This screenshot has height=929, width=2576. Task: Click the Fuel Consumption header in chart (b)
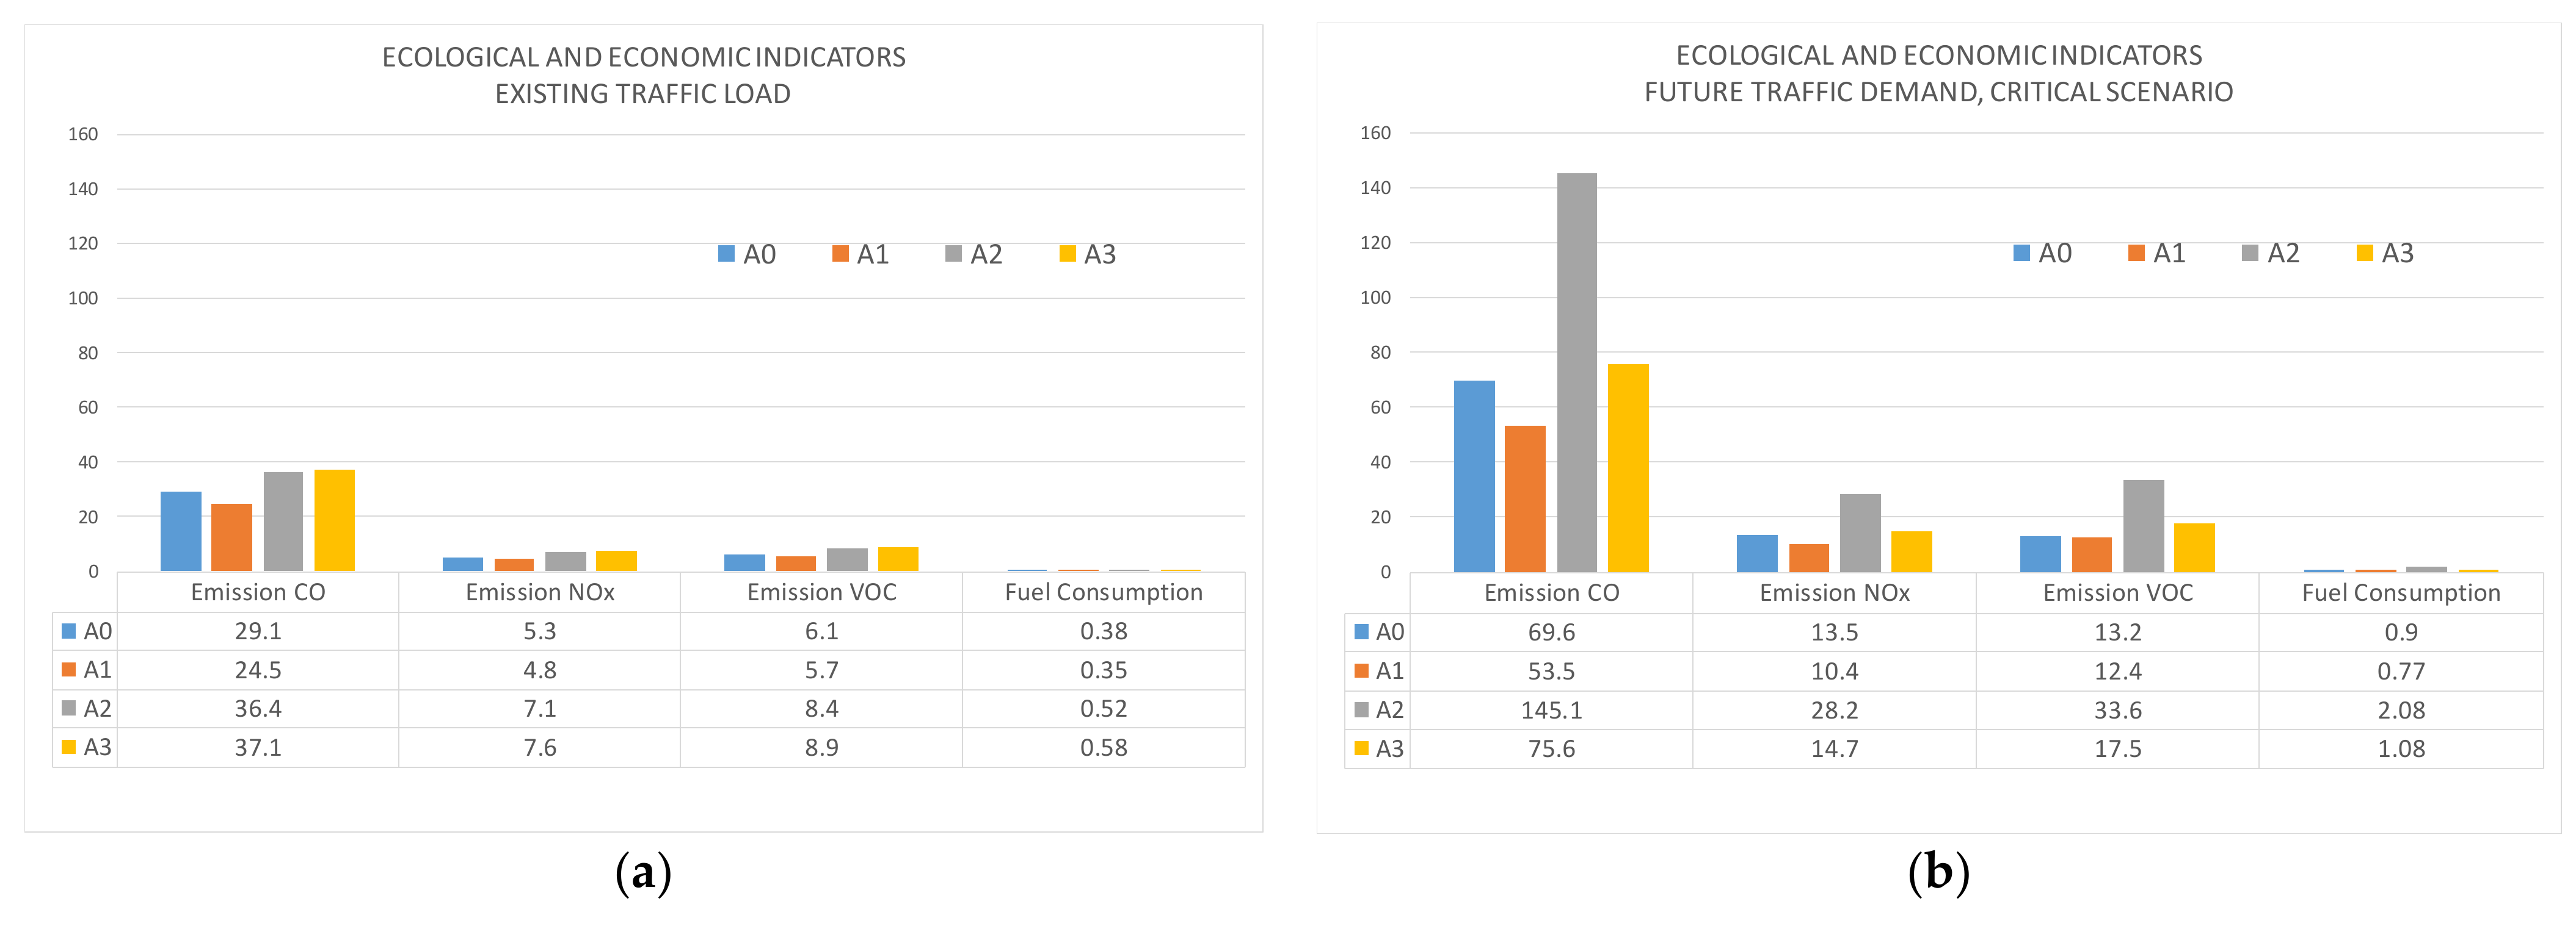point(2401,594)
